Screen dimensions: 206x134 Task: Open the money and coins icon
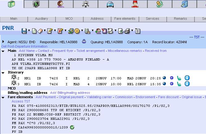(159, 4)
